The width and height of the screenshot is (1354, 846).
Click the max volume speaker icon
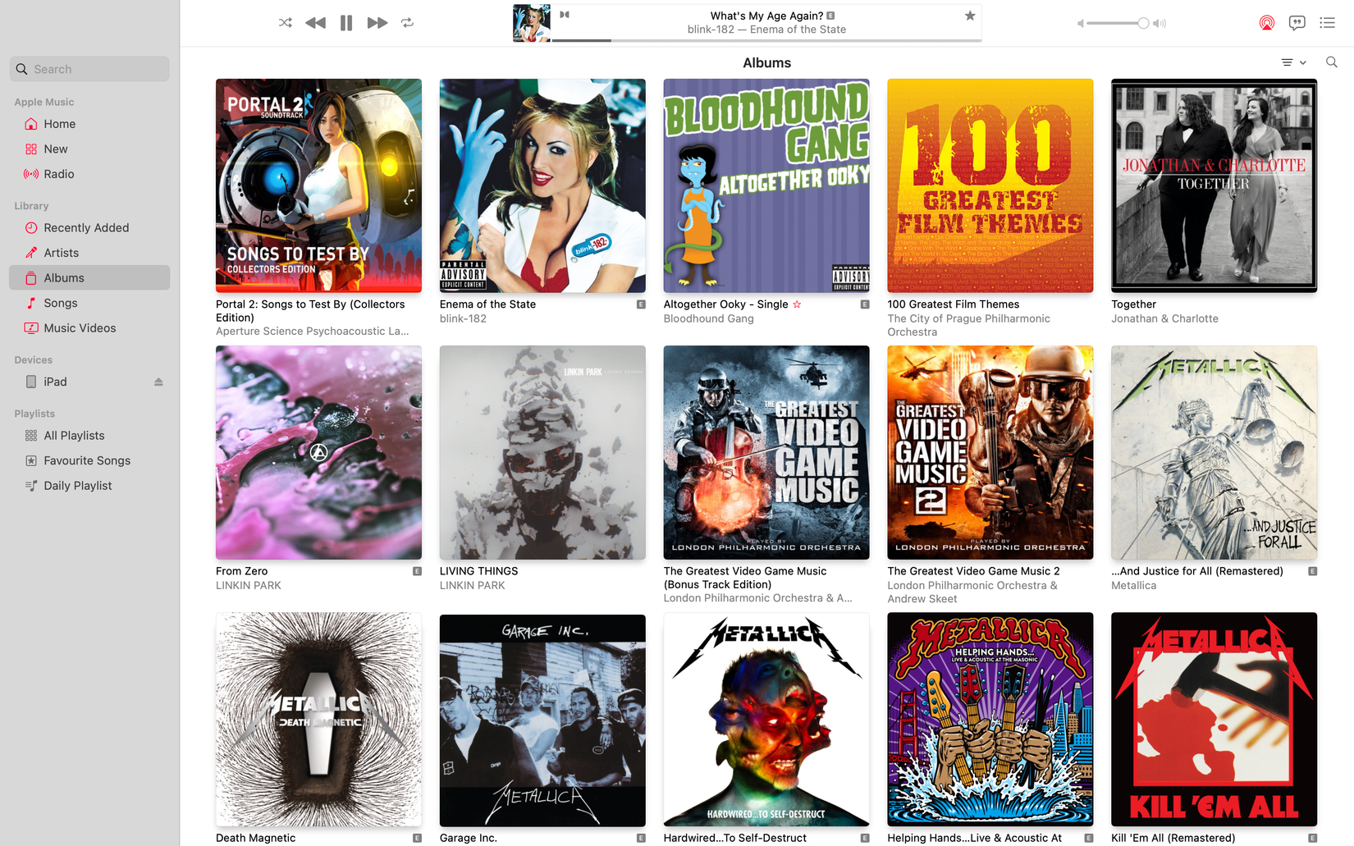tap(1160, 23)
